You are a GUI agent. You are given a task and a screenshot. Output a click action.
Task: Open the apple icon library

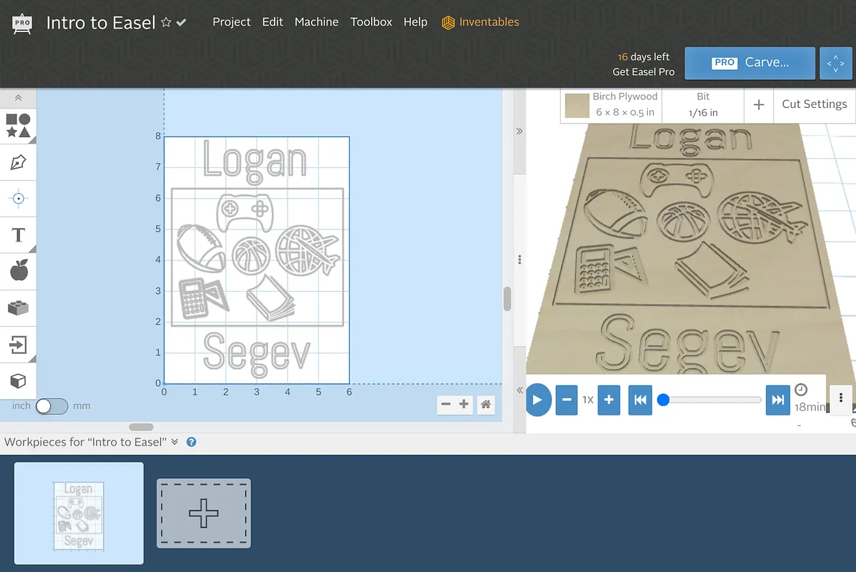(18, 272)
